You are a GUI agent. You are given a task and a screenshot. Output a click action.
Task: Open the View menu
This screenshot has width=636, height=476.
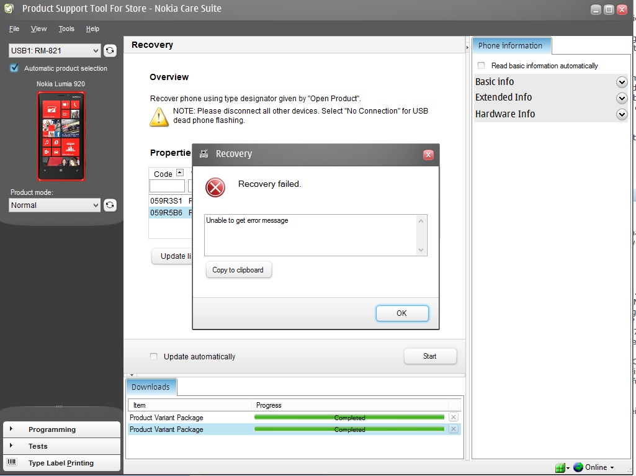point(38,29)
